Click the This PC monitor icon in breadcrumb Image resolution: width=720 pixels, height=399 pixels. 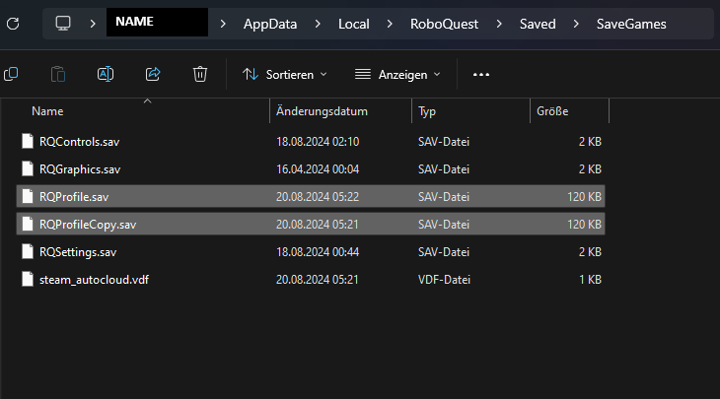pyautogui.click(x=63, y=22)
